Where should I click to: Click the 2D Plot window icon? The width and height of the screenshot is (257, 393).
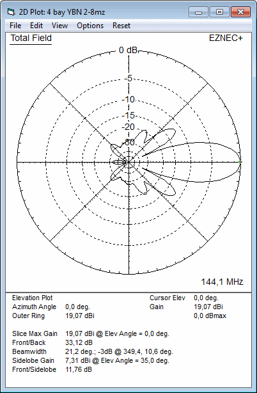point(11,12)
